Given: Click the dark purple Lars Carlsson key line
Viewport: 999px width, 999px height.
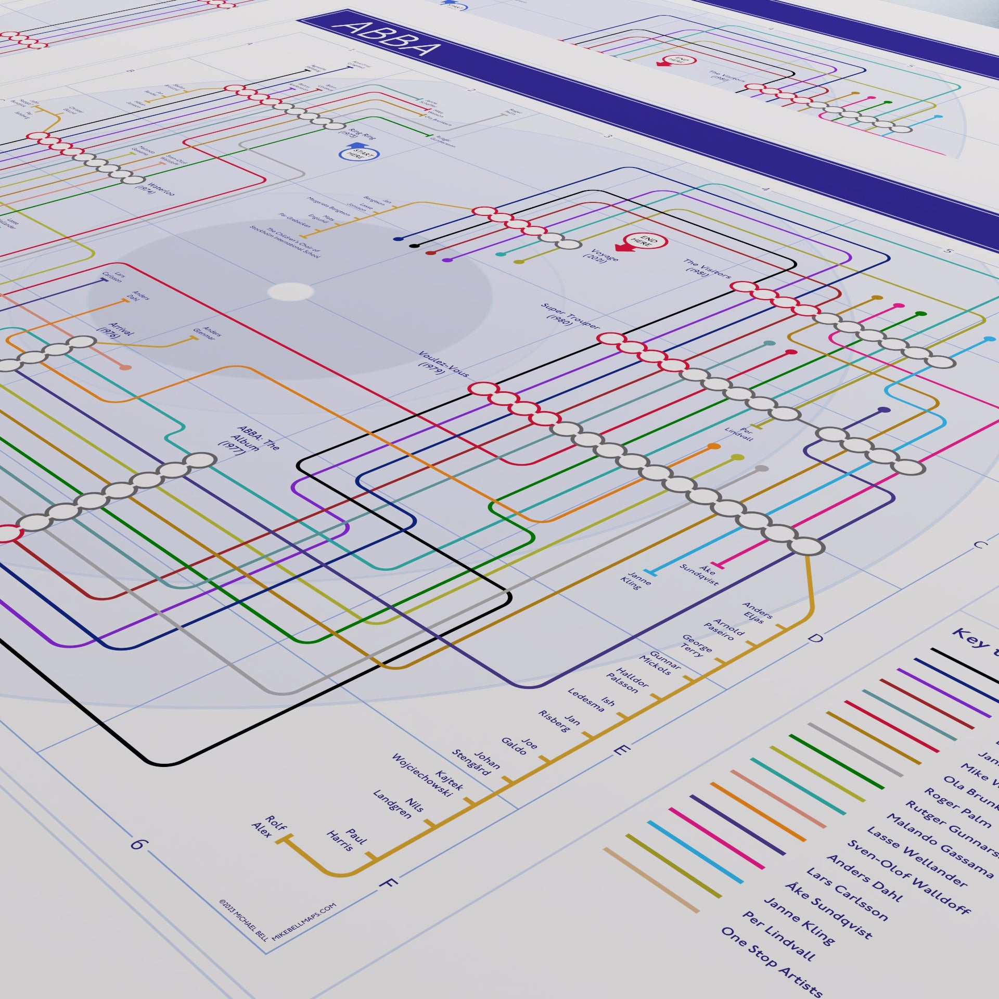Looking at the screenshot, I should coord(738,825).
